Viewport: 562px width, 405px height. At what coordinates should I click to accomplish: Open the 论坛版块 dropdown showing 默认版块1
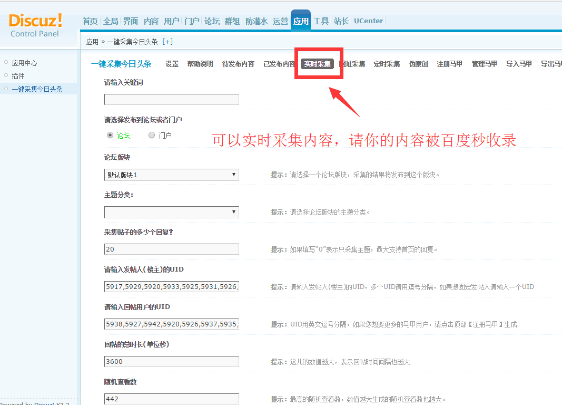tap(172, 175)
